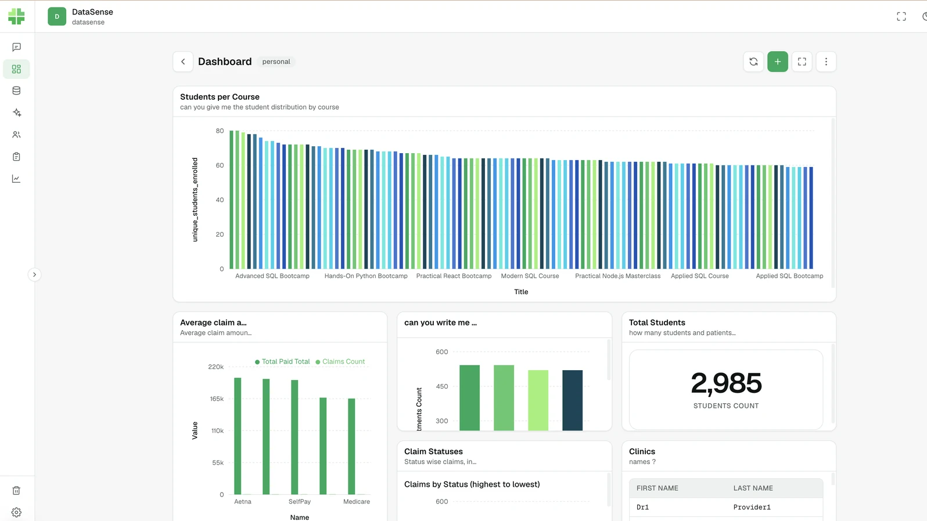Click the scrollbar in 'can you write me' card
Image resolution: width=927 pixels, height=521 pixels.
[609, 360]
